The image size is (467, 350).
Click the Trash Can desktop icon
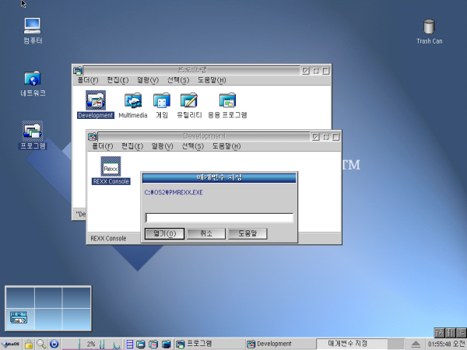[x=429, y=28]
